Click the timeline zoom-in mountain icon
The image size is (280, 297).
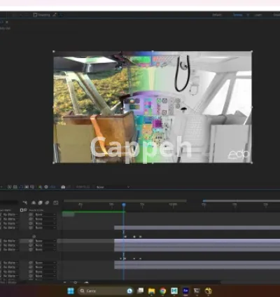[86, 282]
